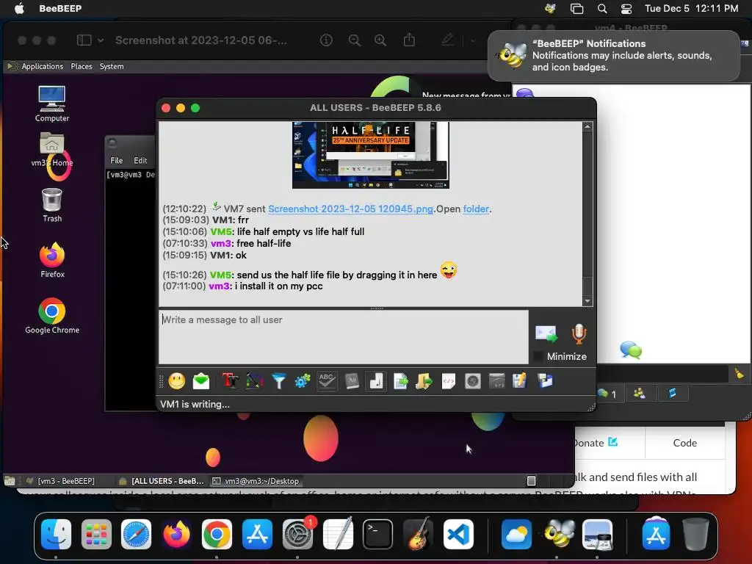
Task: Click the blue floppy folder icon
Action: point(546,381)
